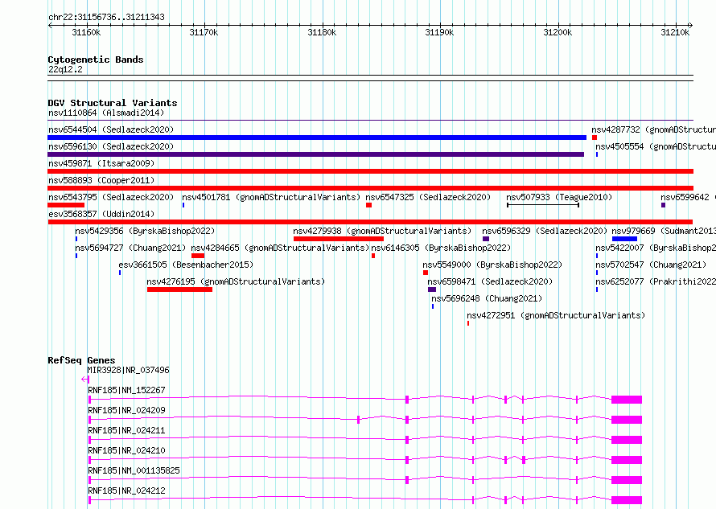Open RNF185|NR_024210 transcript label

[x=126, y=450]
